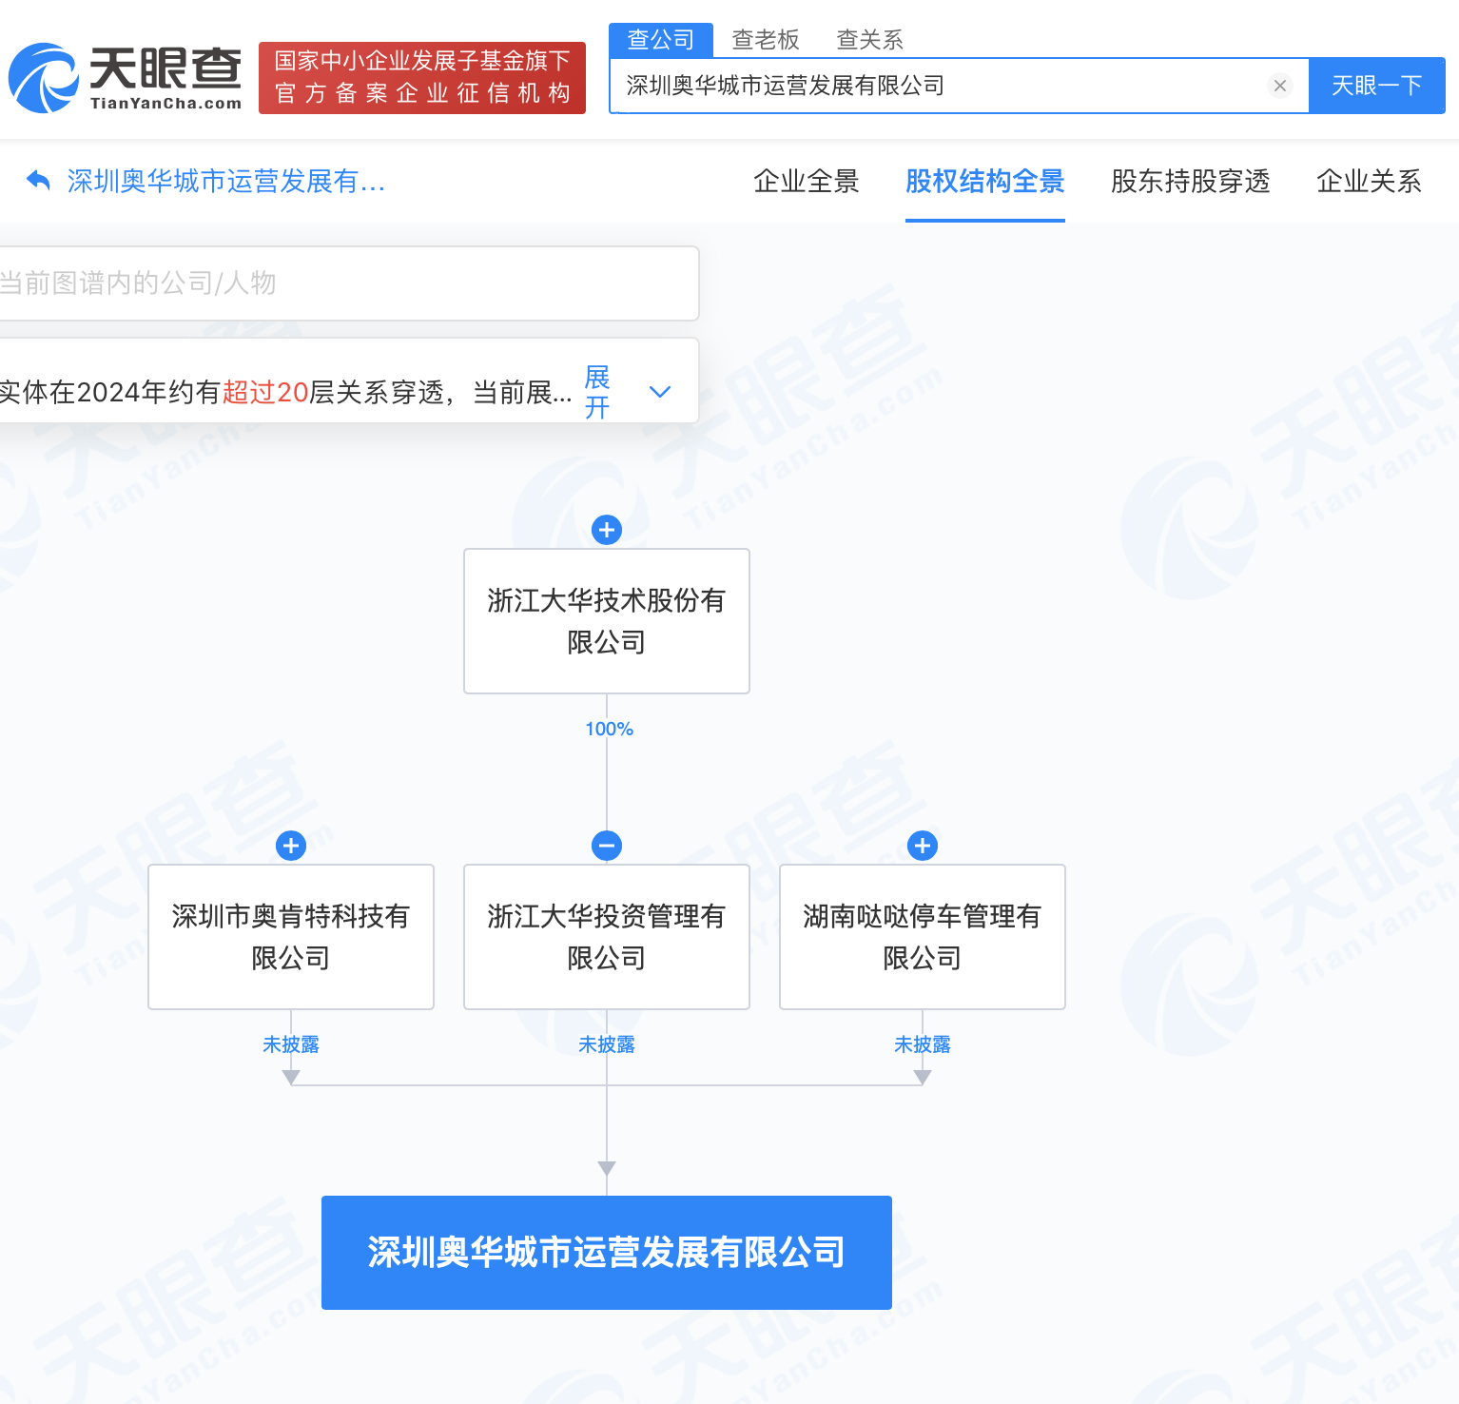Expand shareholders above 浙江大华技术股份有限公司 node
1459x1404 pixels.
tap(607, 530)
